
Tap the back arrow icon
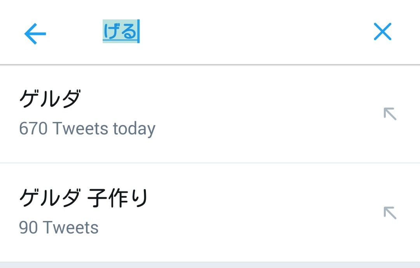click(35, 34)
